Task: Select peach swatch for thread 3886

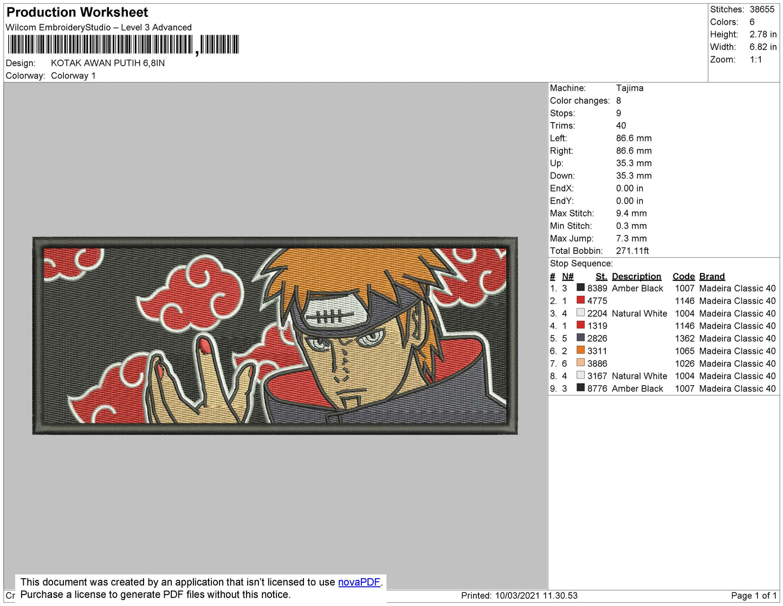Action: [580, 363]
